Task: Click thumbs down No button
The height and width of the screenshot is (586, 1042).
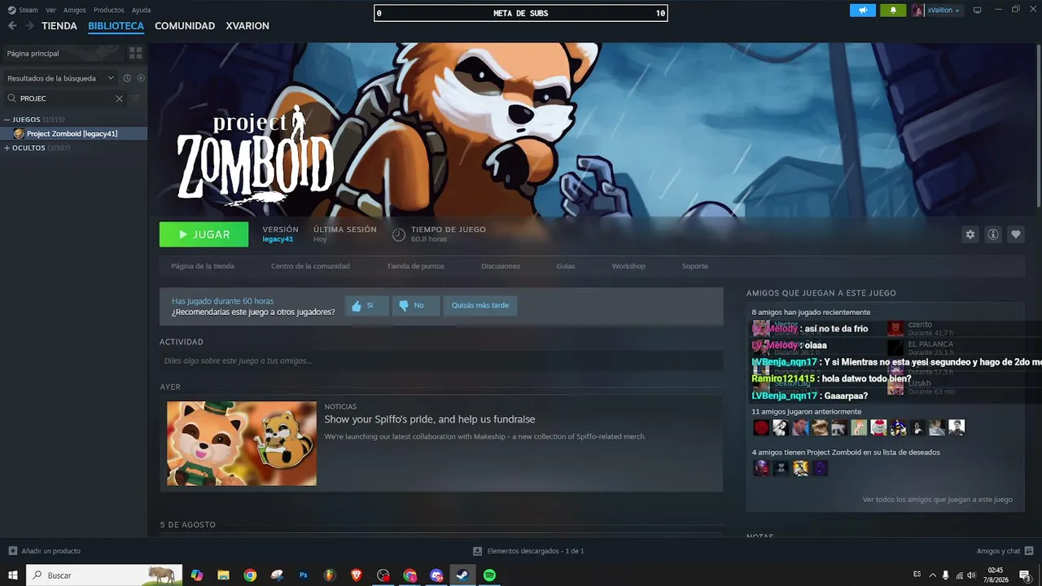Action: (x=415, y=305)
